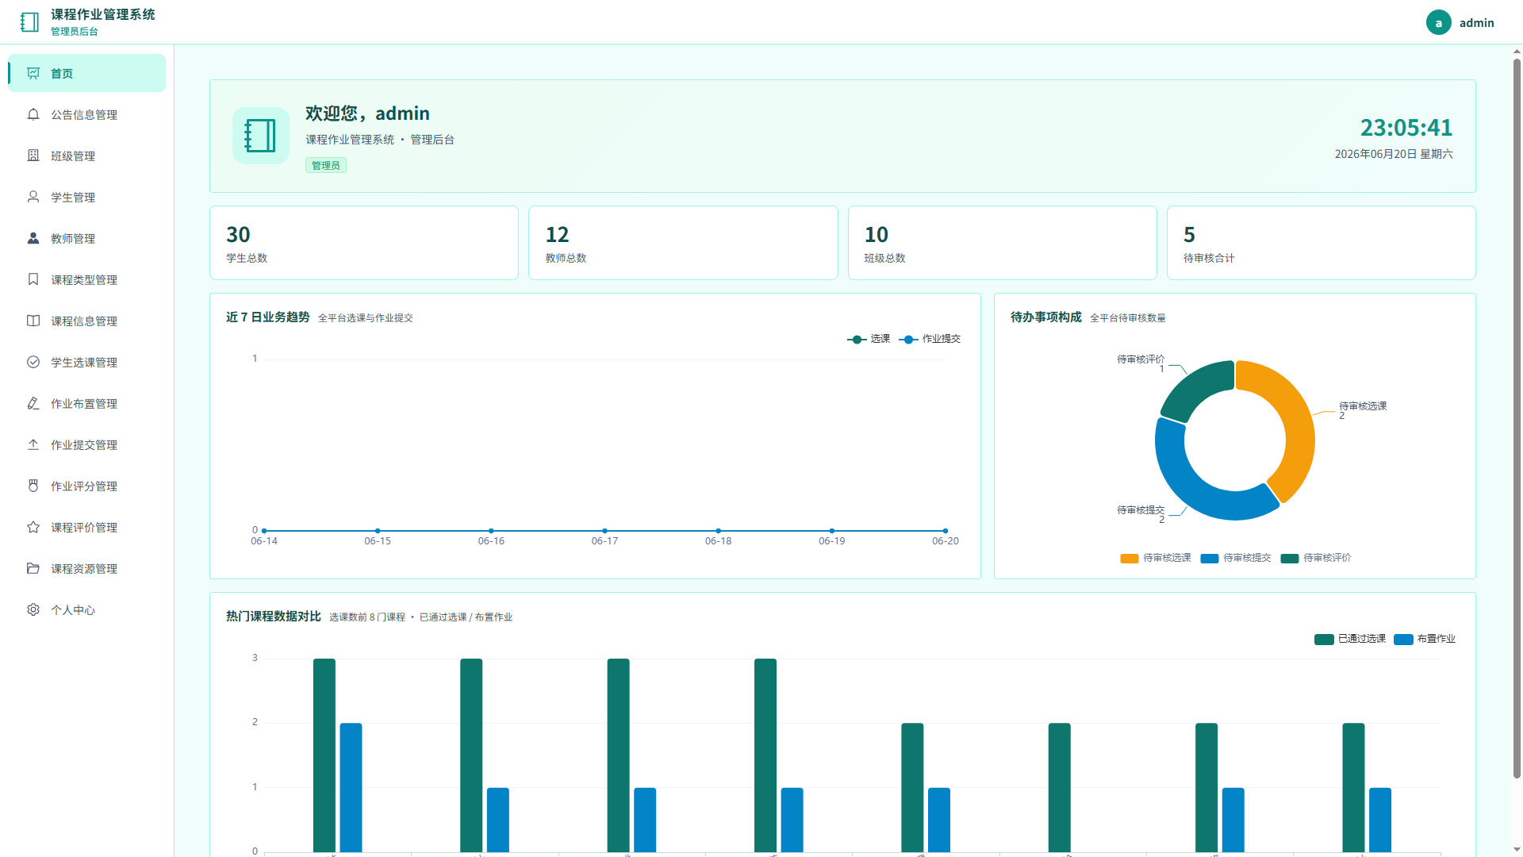Open 作业评分管理 in the sidebar
This screenshot has height=857, width=1523.
coord(87,486)
